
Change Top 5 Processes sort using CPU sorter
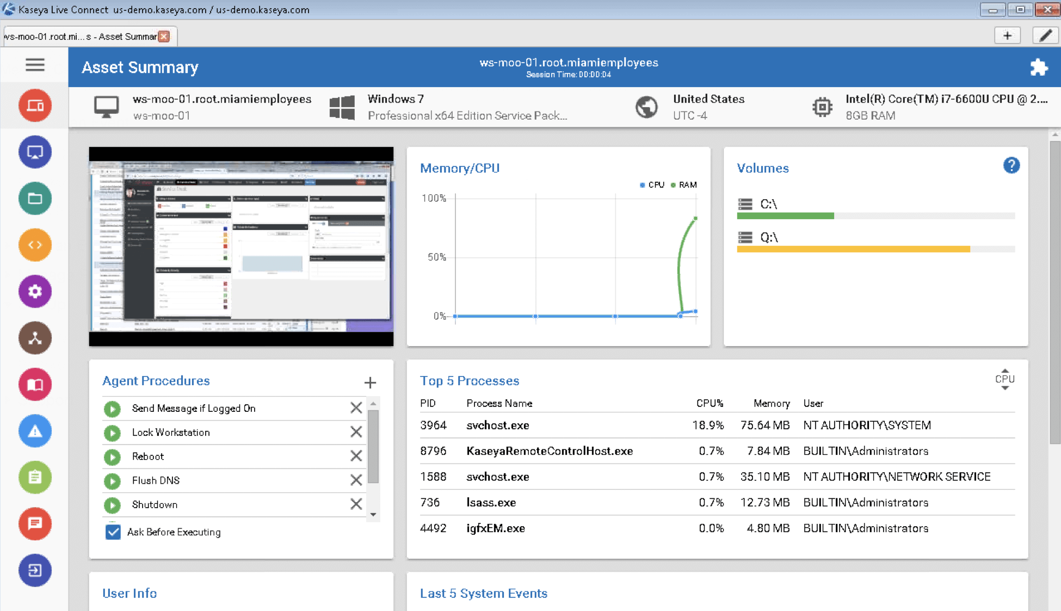point(1004,379)
